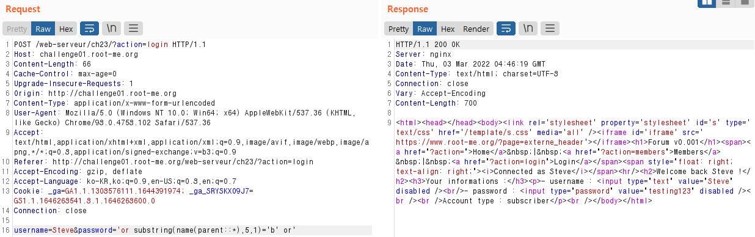This screenshot has width=755, height=237.
Task: Click the Upgrade-Insecure-Requests: 1 header
Action: pyautogui.click(x=73, y=84)
